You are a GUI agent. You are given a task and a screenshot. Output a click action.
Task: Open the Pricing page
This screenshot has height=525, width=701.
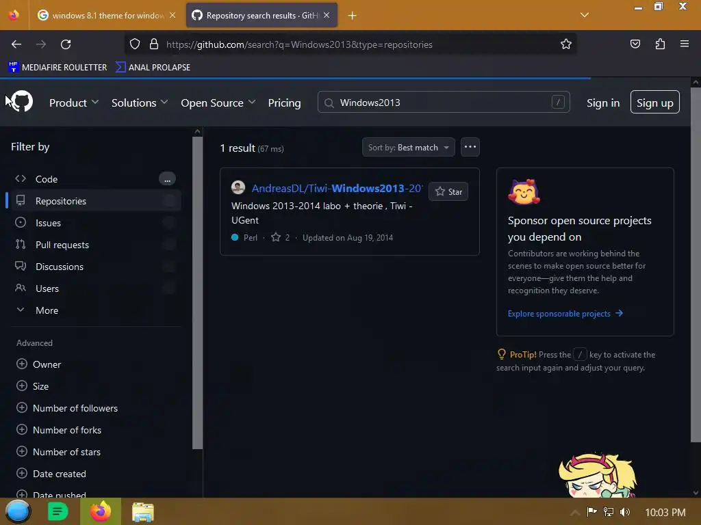click(x=284, y=103)
